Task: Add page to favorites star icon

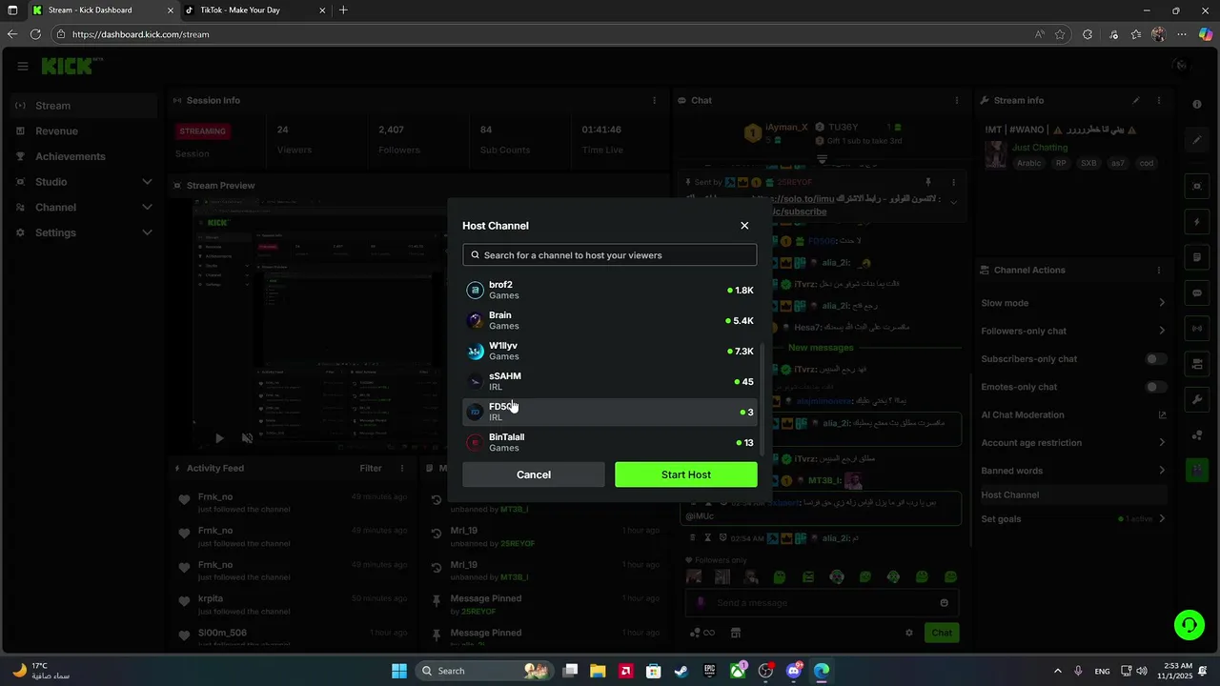Action: point(1060,34)
